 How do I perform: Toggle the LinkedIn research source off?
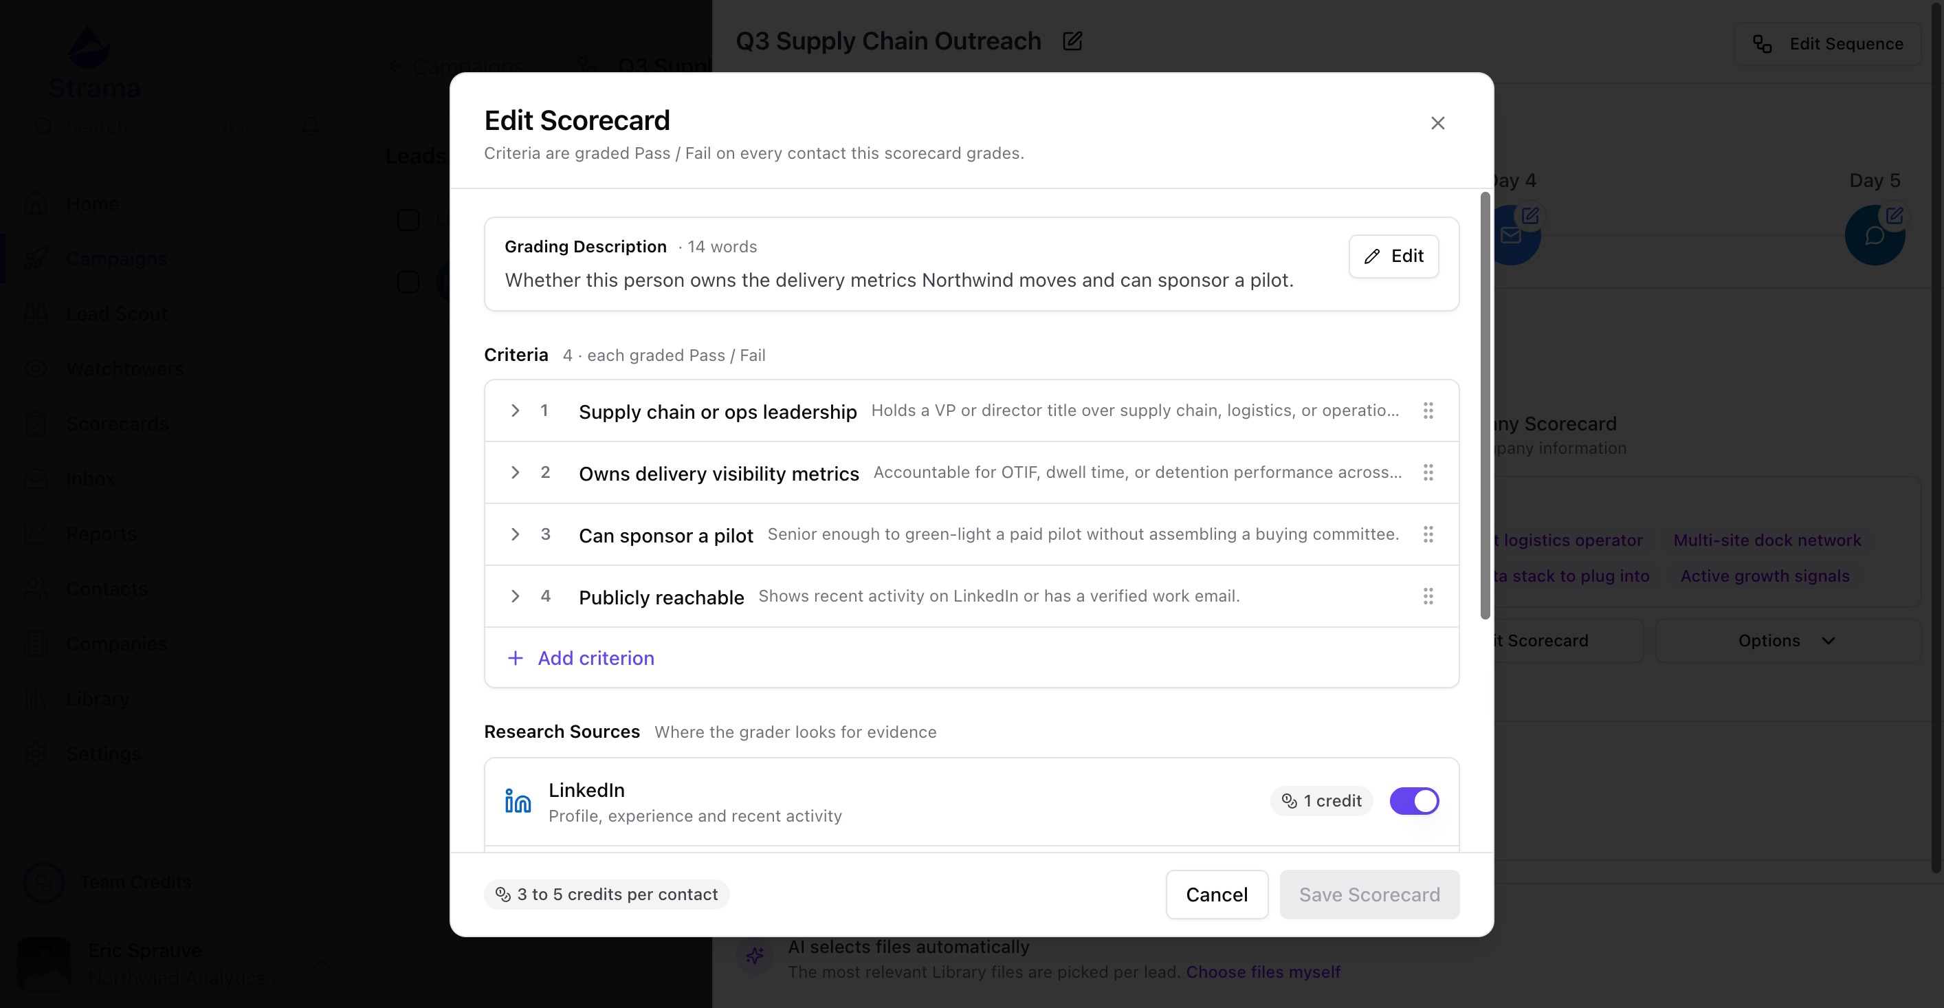(1414, 800)
